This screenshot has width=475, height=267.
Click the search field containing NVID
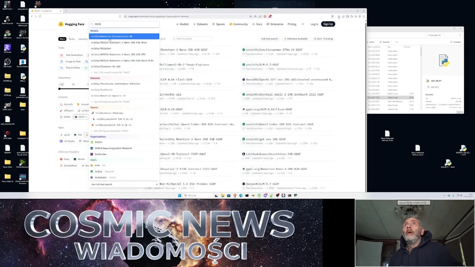click(124, 24)
